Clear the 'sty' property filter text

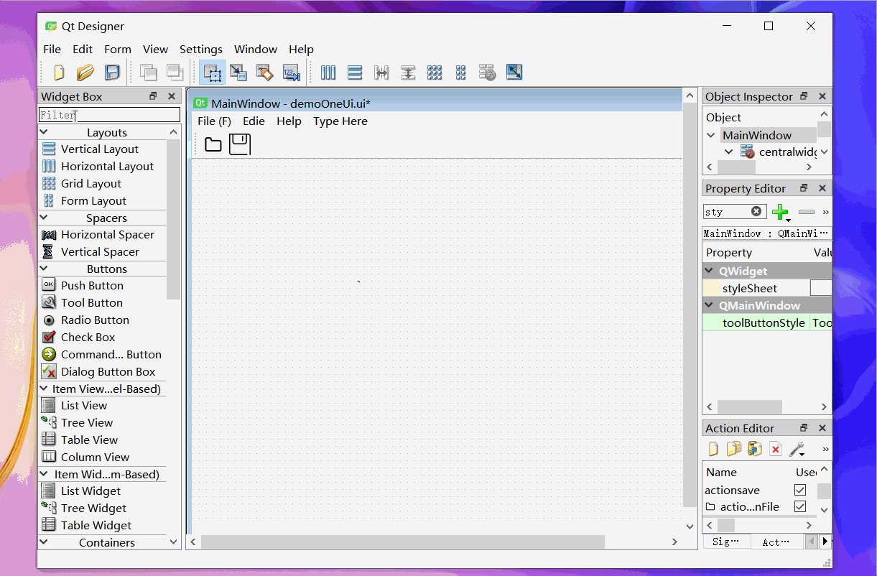click(x=756, y=211)
